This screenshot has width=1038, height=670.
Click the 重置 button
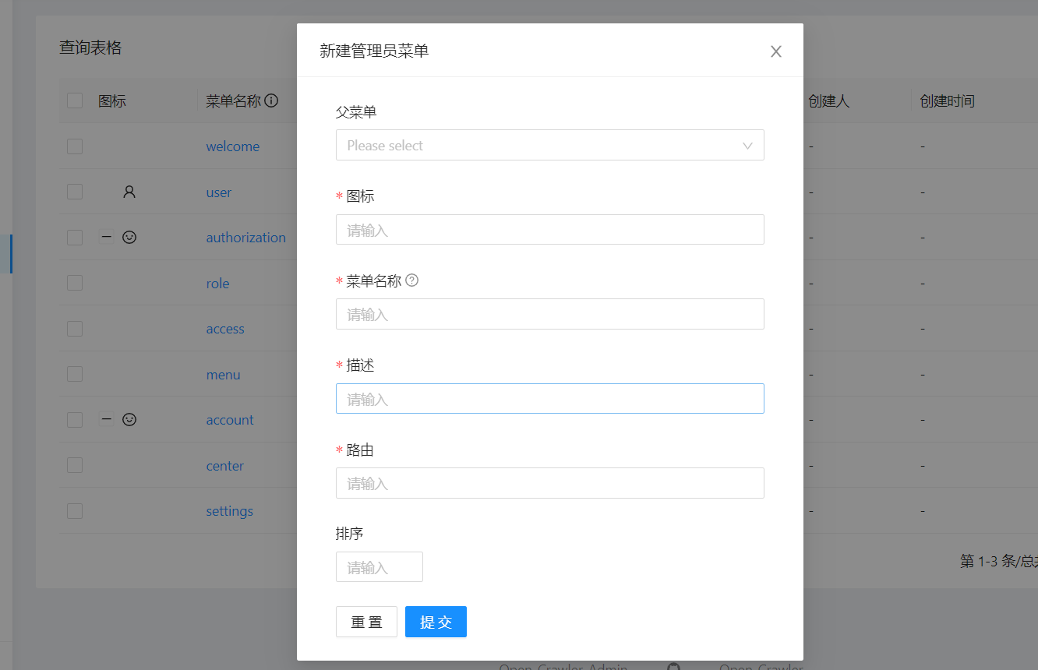click(366, 622)
